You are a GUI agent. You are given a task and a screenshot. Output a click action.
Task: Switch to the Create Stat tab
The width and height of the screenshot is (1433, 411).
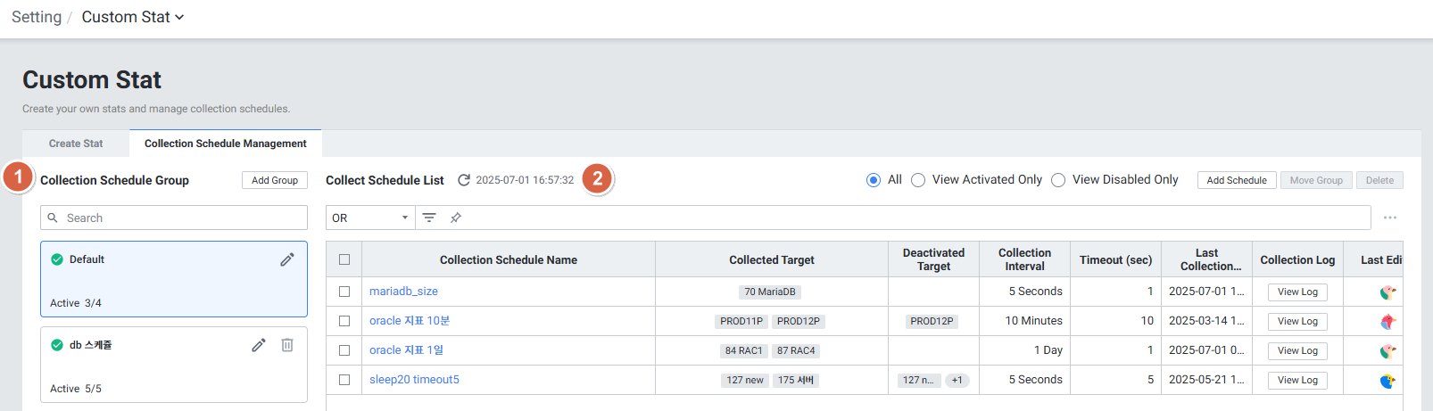76,144
